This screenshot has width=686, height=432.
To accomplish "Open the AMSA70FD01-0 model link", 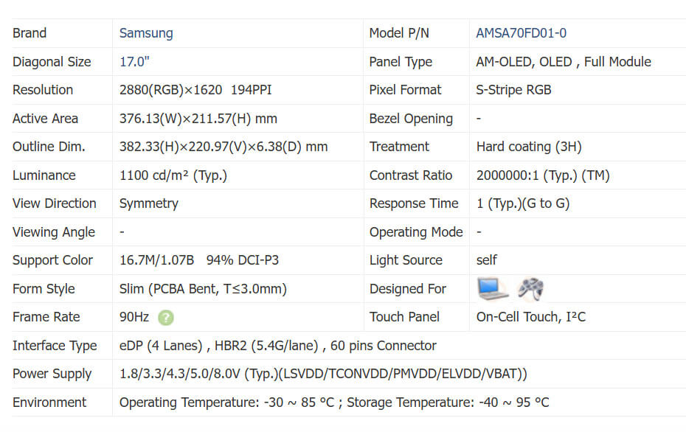I will click(x=521, y=33).
